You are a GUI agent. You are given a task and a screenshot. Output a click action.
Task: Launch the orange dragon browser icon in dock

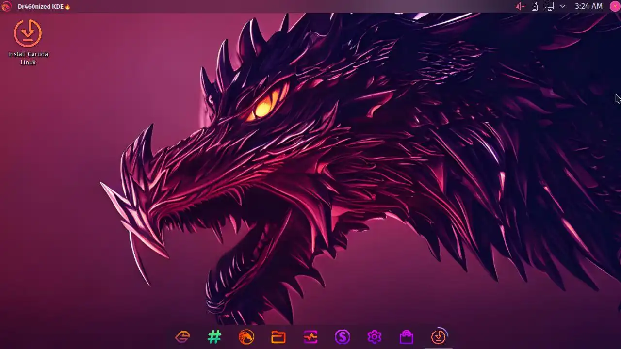click(246, 336)
